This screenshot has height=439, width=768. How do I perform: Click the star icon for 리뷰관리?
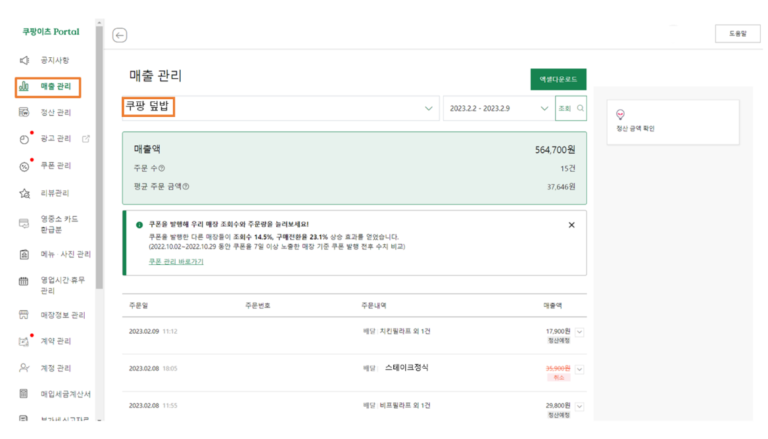[24, 194]
